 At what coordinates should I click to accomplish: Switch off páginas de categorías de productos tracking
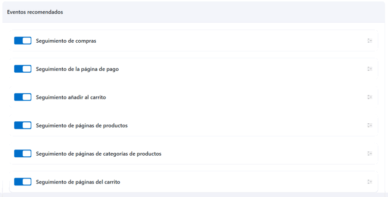(23, 153)
